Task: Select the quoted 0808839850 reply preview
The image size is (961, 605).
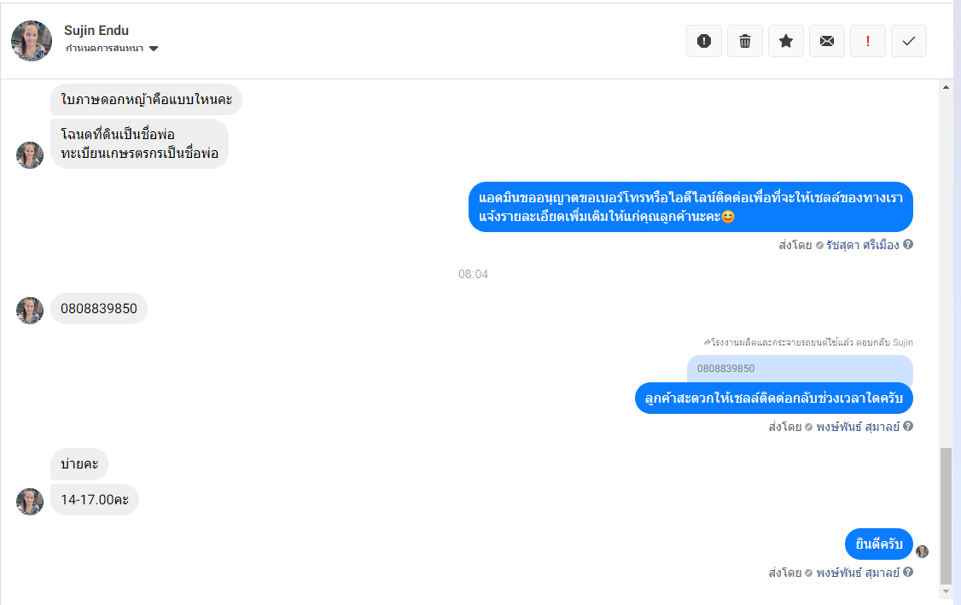Action: click(800, 369)
